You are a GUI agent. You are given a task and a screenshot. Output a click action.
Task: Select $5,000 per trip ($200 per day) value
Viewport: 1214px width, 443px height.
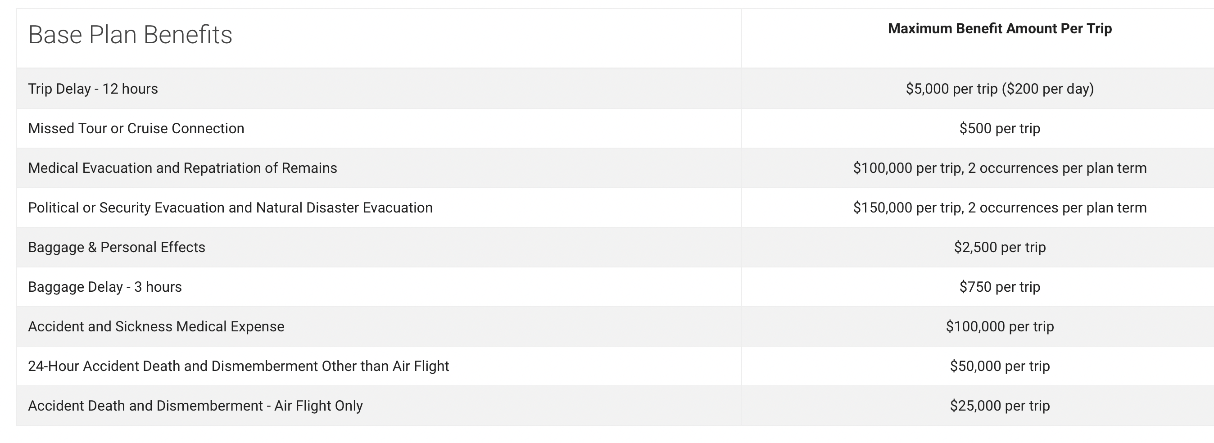[1000, 89]
